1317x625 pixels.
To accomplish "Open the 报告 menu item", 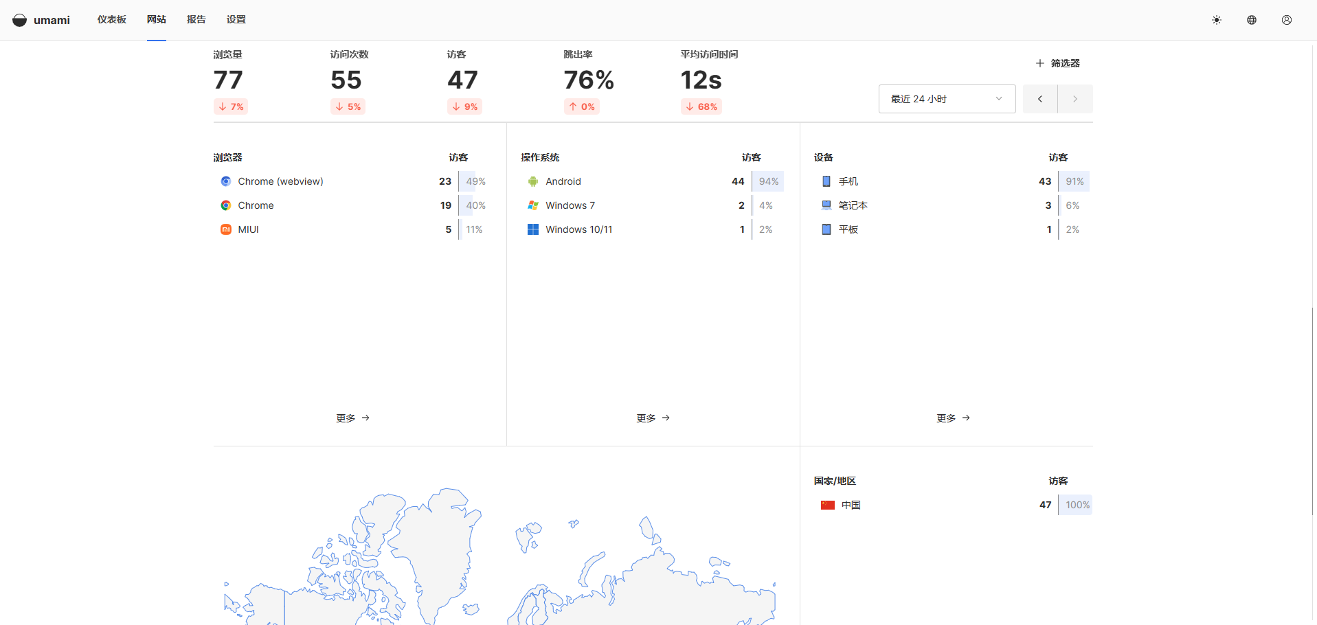I will tap(196, 19).
